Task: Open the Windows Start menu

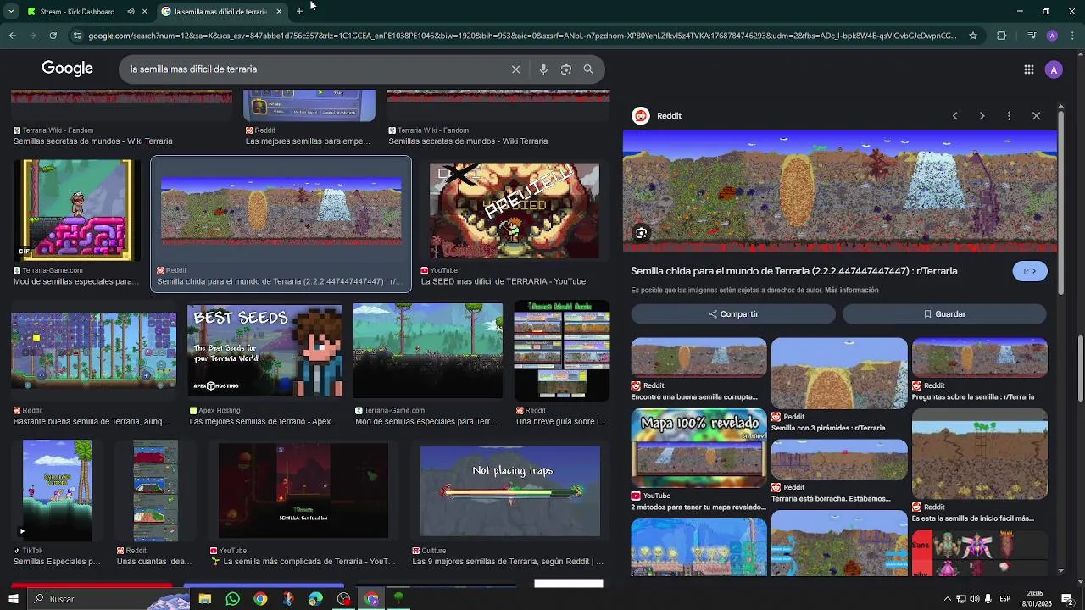Action: pyautogui.click(x=13, y=599)
